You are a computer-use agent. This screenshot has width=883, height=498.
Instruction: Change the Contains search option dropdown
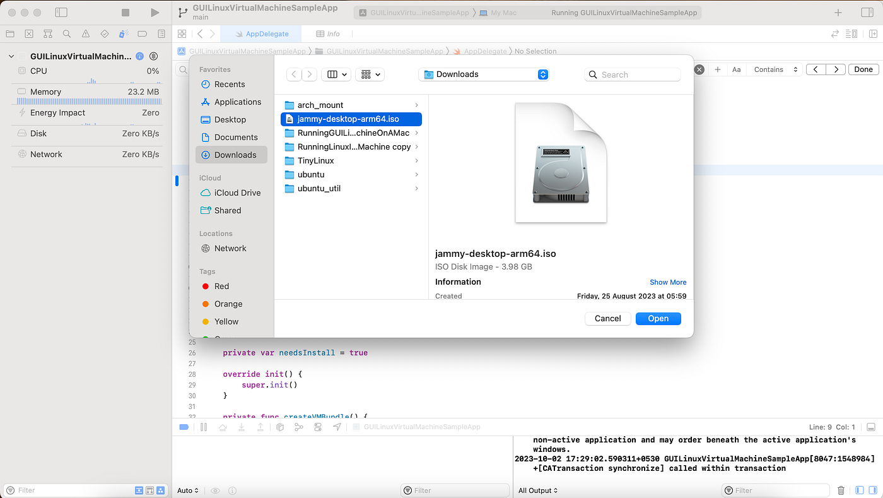click(x=775, y=69)
